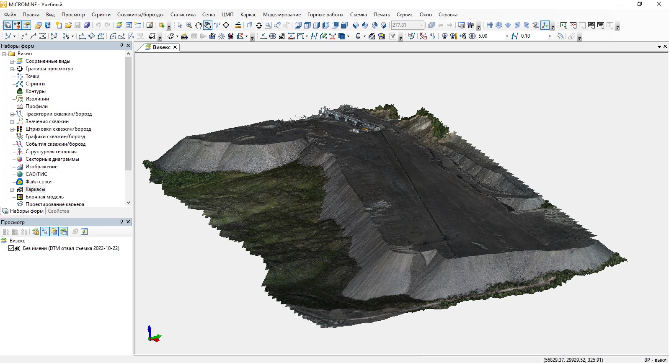Viewport: 669px width, 363px height.
Task: Click the new polygon tool icon
Action: [42, 36]
